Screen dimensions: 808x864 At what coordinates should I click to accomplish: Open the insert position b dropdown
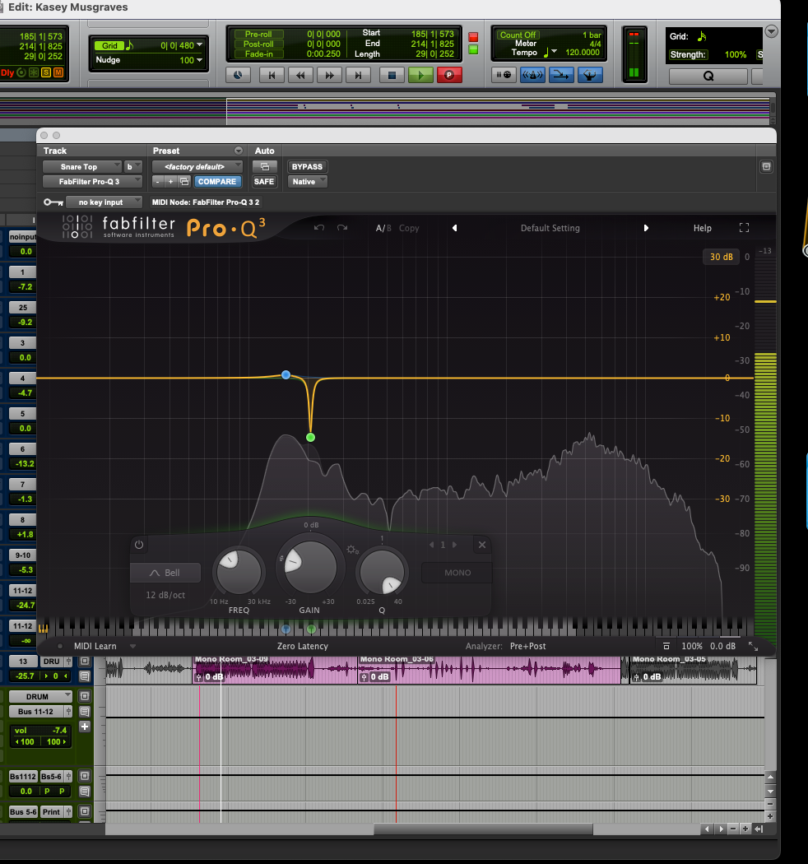(132, 166)
